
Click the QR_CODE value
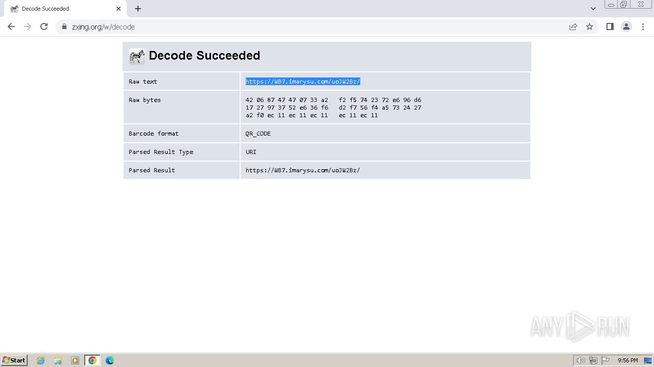point(258,134)
